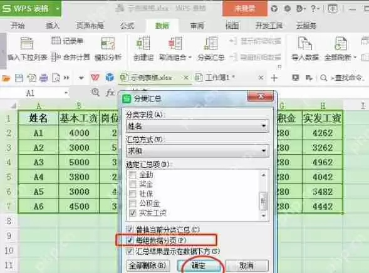Image resolution: width=369 pixels, height=273 pixels.
Task: Switch to the 视图 ribbon tab
Action: [x=232, y=26]
